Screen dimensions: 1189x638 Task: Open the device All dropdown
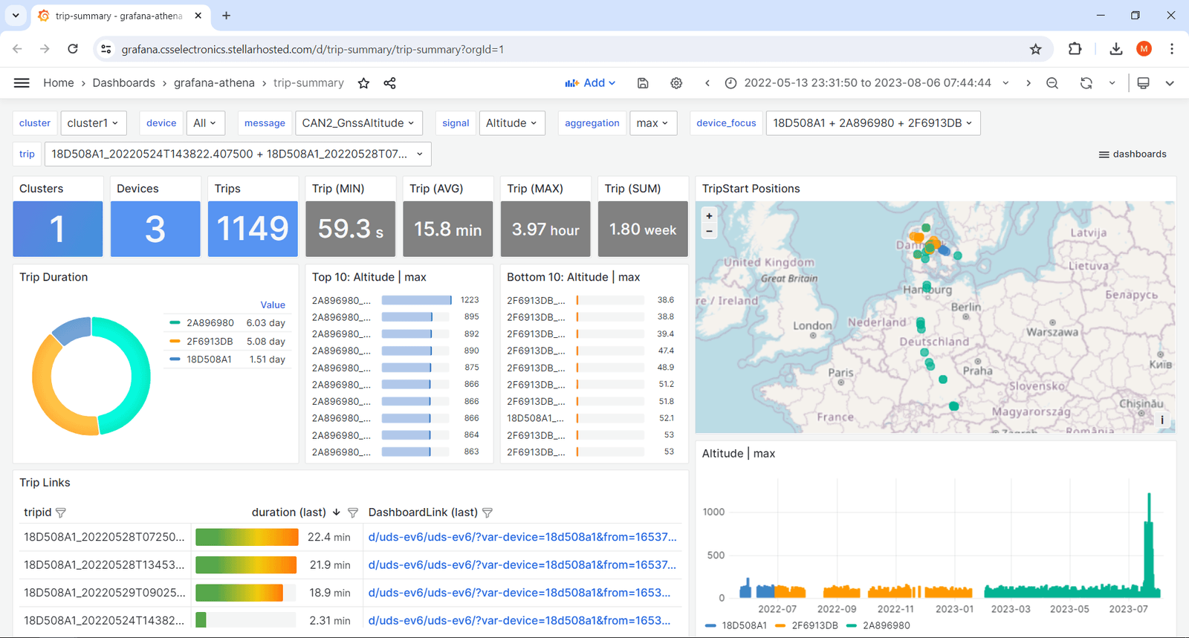(204, 123)
